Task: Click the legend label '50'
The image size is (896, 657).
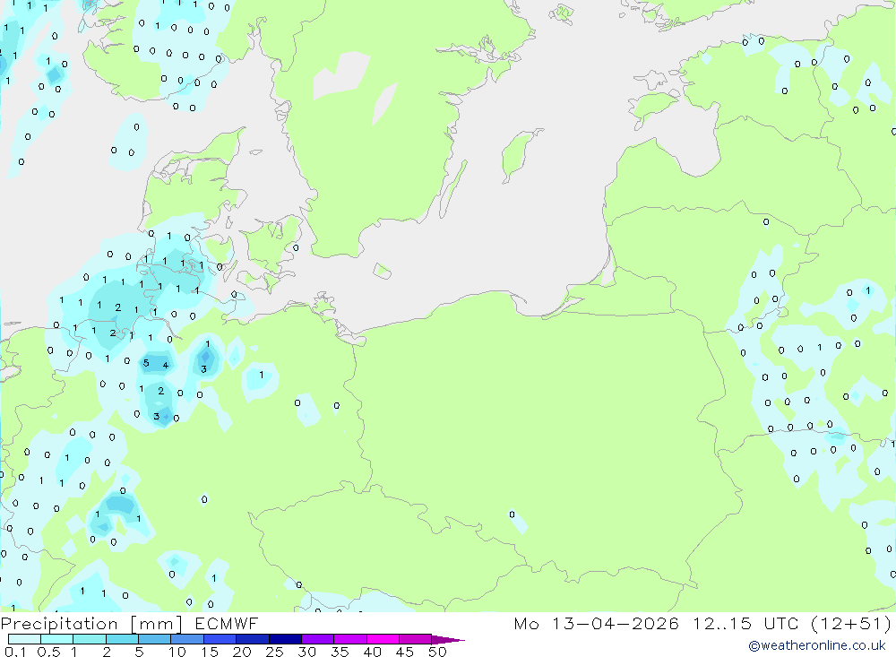Action: pos(437,652)
